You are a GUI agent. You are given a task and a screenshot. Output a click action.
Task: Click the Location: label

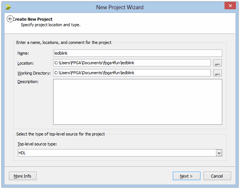25,63
